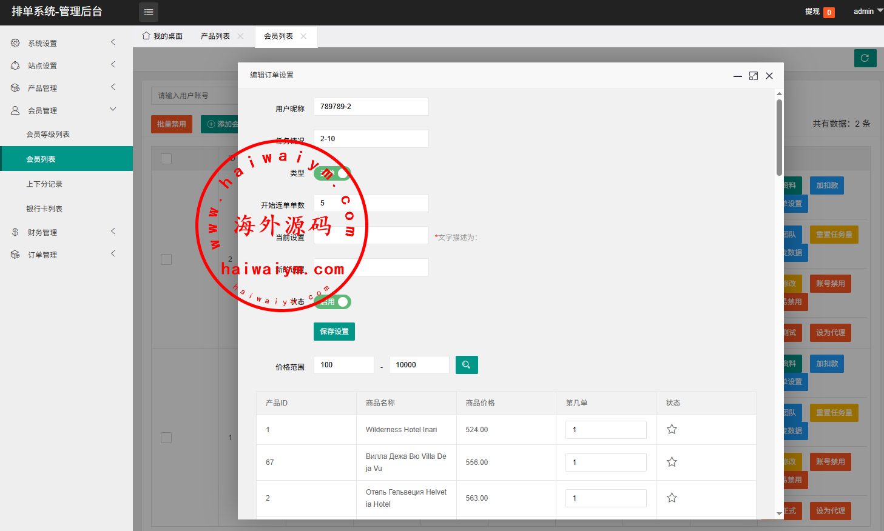Maximize the edit order settings dialog

(754, 76)
